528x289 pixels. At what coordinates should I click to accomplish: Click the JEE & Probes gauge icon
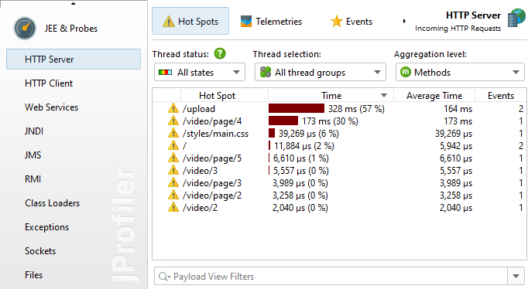[25, 29]
